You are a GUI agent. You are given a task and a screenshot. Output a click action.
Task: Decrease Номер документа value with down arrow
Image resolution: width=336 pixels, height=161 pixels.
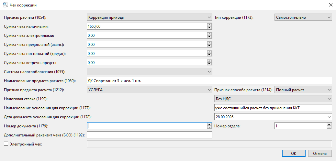(209, 127)
